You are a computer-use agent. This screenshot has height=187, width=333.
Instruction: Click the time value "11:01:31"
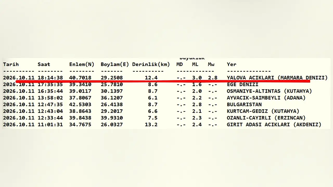pyautogui.click(x=50, y=125)
